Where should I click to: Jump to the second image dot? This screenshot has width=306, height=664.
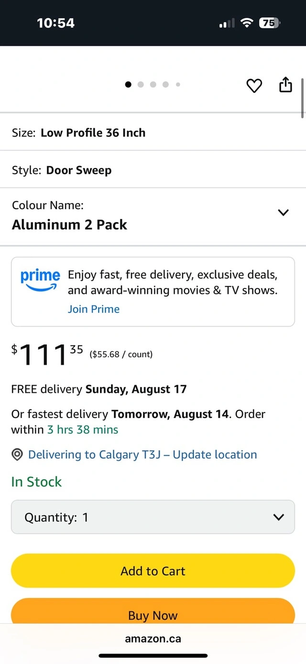(x=141, y=85)
